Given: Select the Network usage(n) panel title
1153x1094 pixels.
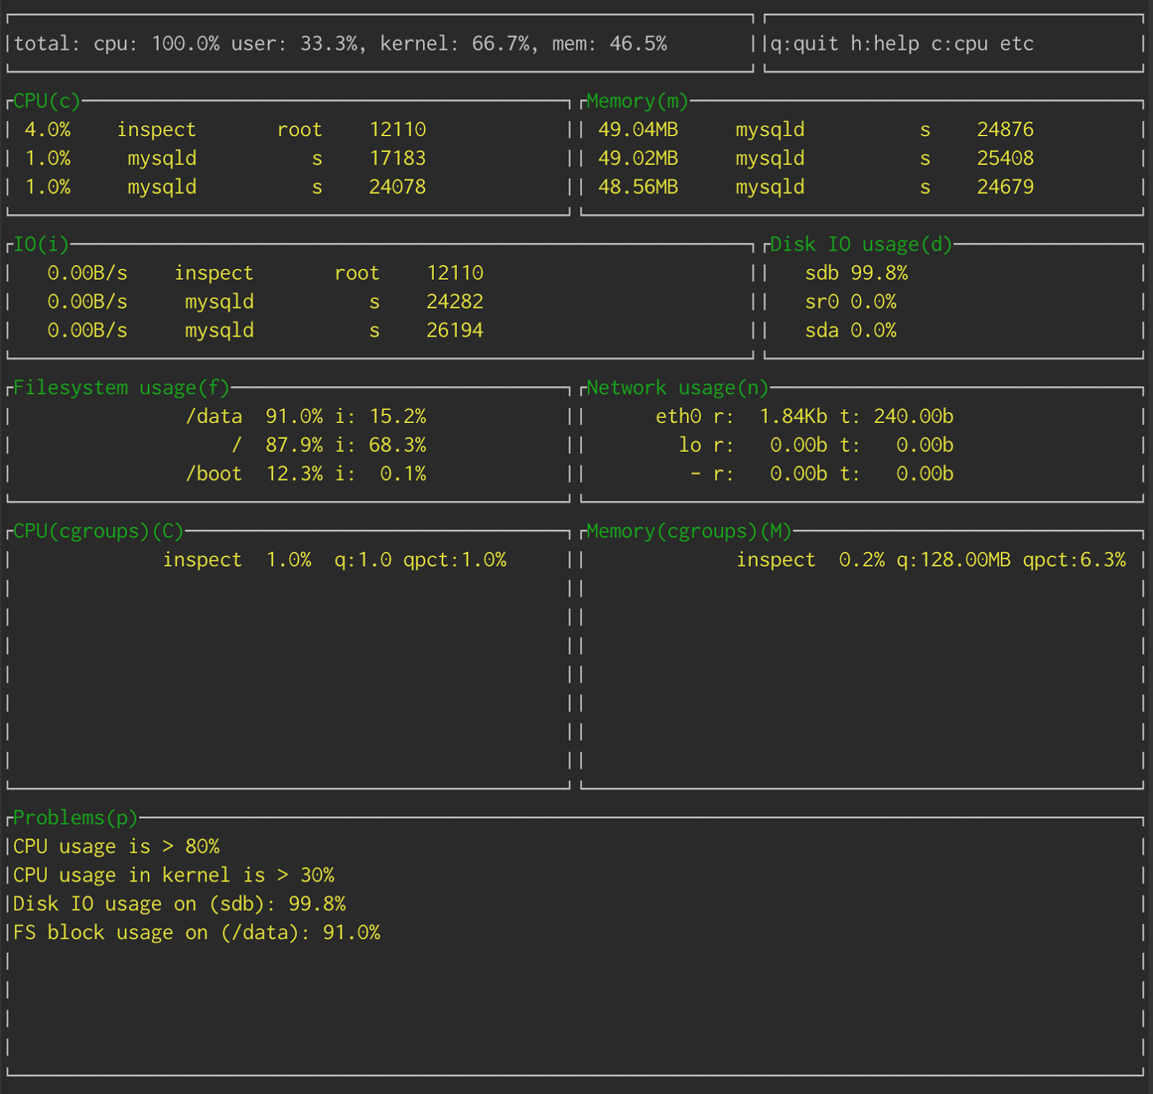Looking at the screenshot, I should (x=678, y=388).
